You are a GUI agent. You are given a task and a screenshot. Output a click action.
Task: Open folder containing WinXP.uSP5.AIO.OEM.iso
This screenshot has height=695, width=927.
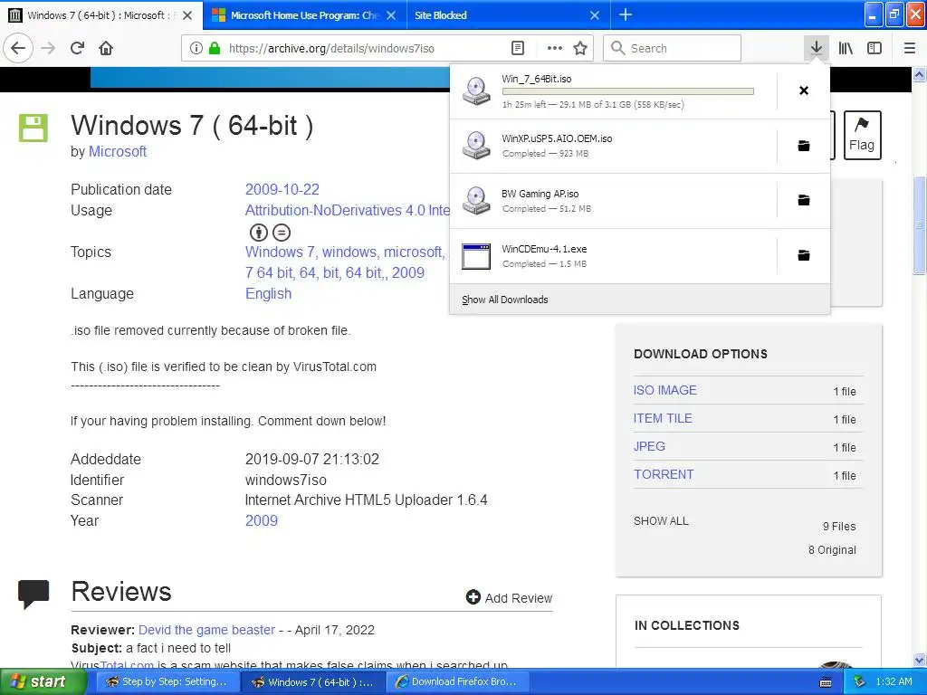point(804,146)
